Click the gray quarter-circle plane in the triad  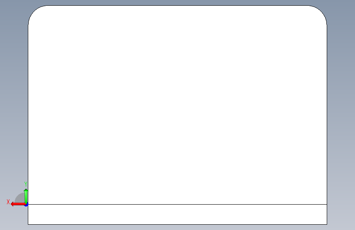[x=20, y=198]
